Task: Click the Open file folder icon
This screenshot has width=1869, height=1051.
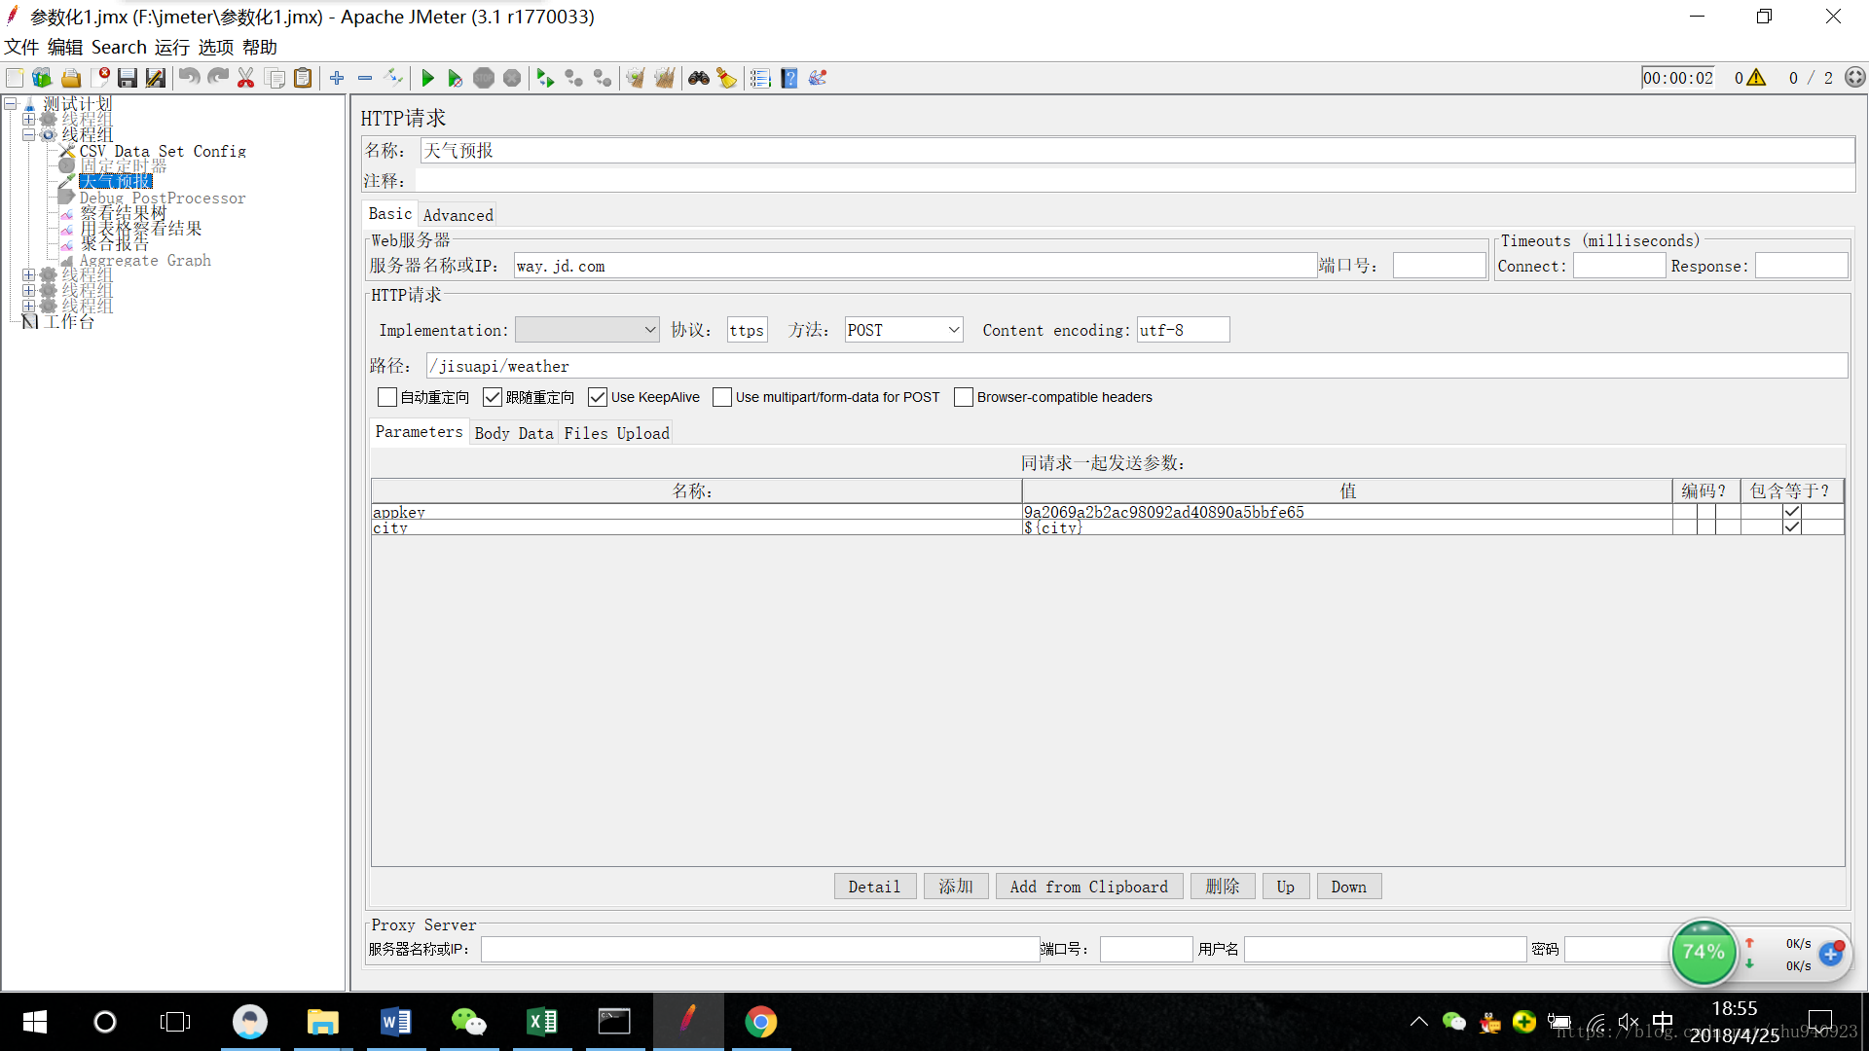Action: coord(71,78)
